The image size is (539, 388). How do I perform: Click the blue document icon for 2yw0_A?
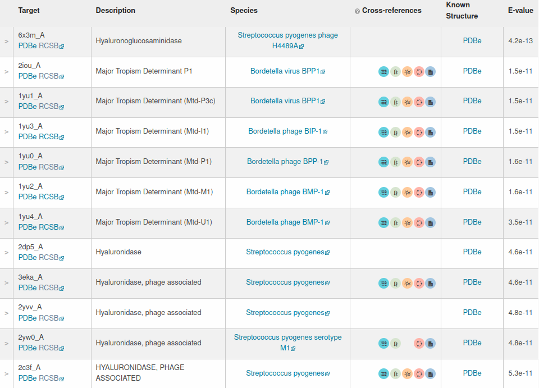click(x=431, y=343)
